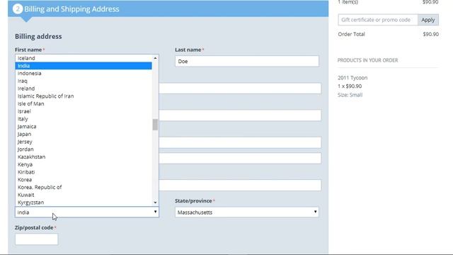Choose Italy from the country list
Image resolution: width=453 pixels, height=255 pixels.
(x=84, y=119)
